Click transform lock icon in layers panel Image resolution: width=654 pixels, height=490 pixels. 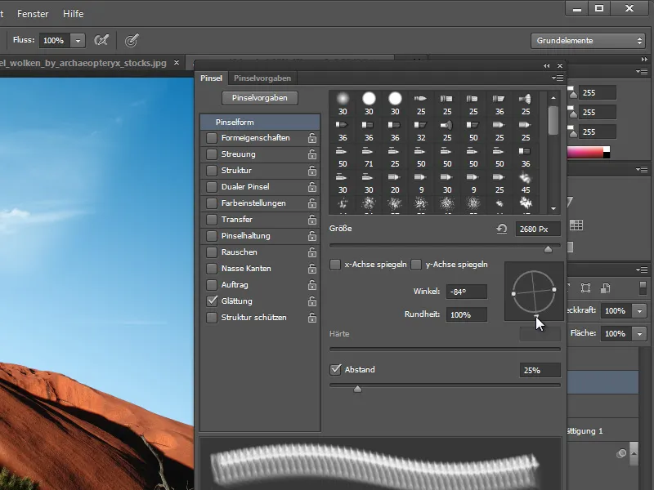pos(585,288)
